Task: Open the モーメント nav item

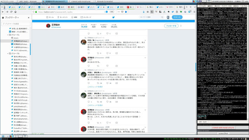Action: click(x=62, y=17)
